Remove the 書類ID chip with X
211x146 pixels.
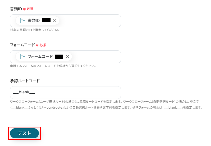[55, 21]
